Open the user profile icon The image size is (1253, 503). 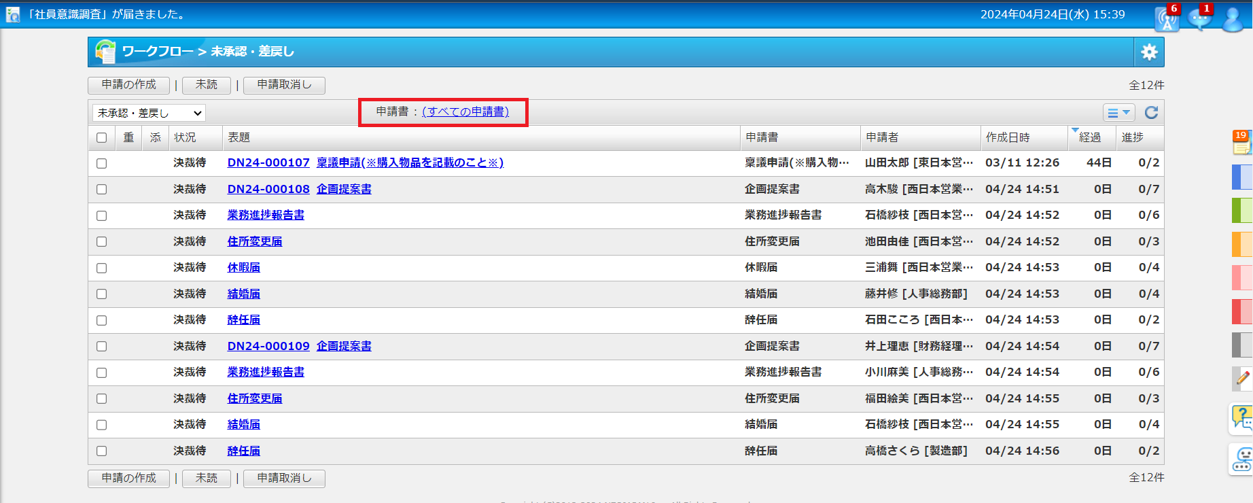pos(1233,18)
